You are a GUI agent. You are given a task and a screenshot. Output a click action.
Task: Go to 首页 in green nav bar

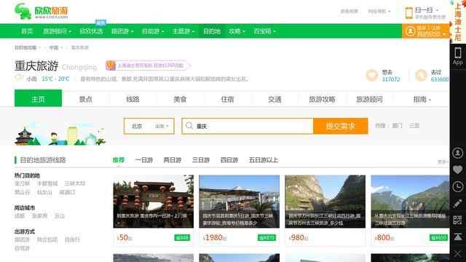27,31
